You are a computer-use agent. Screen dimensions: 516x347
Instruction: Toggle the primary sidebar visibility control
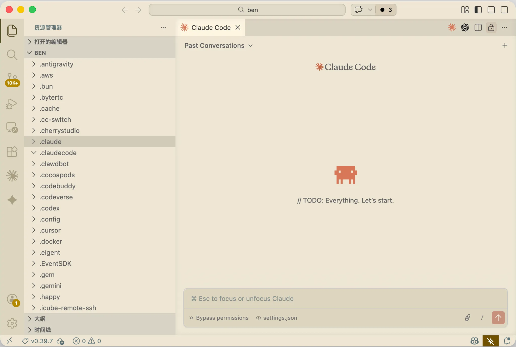[477, 10]
